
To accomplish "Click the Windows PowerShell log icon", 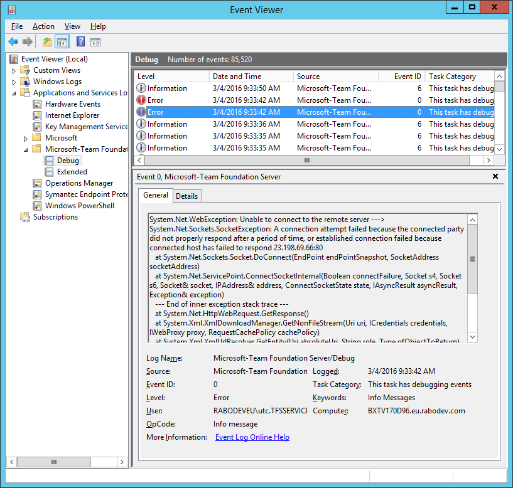I will pos(37,206).
